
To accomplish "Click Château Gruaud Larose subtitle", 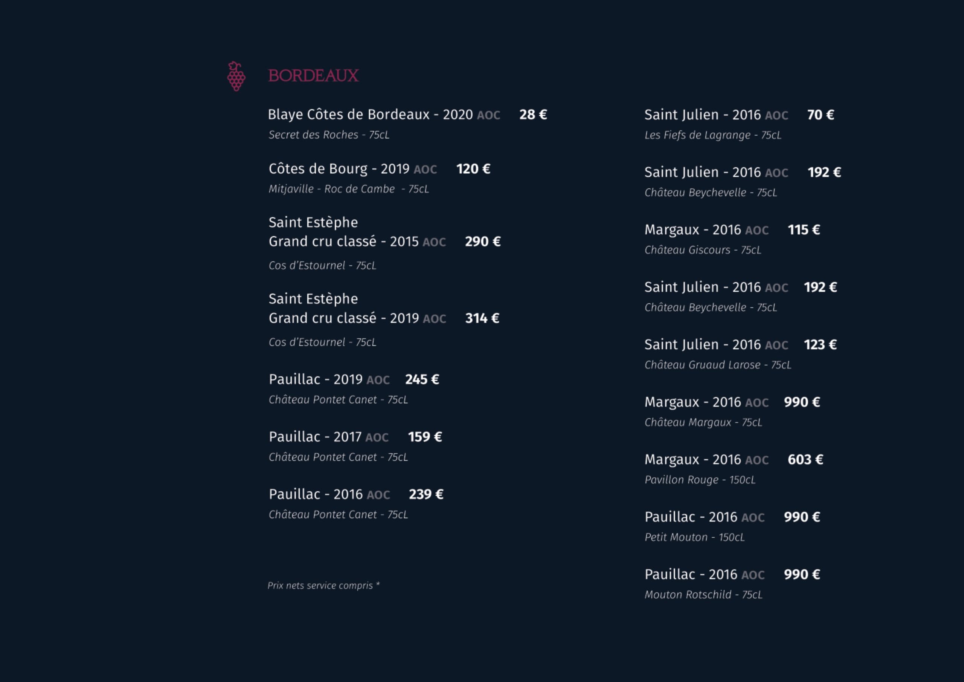I will point(718,365).
